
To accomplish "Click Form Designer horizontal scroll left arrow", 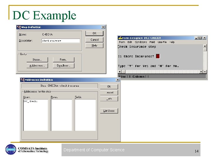I will tap(120, 72).
